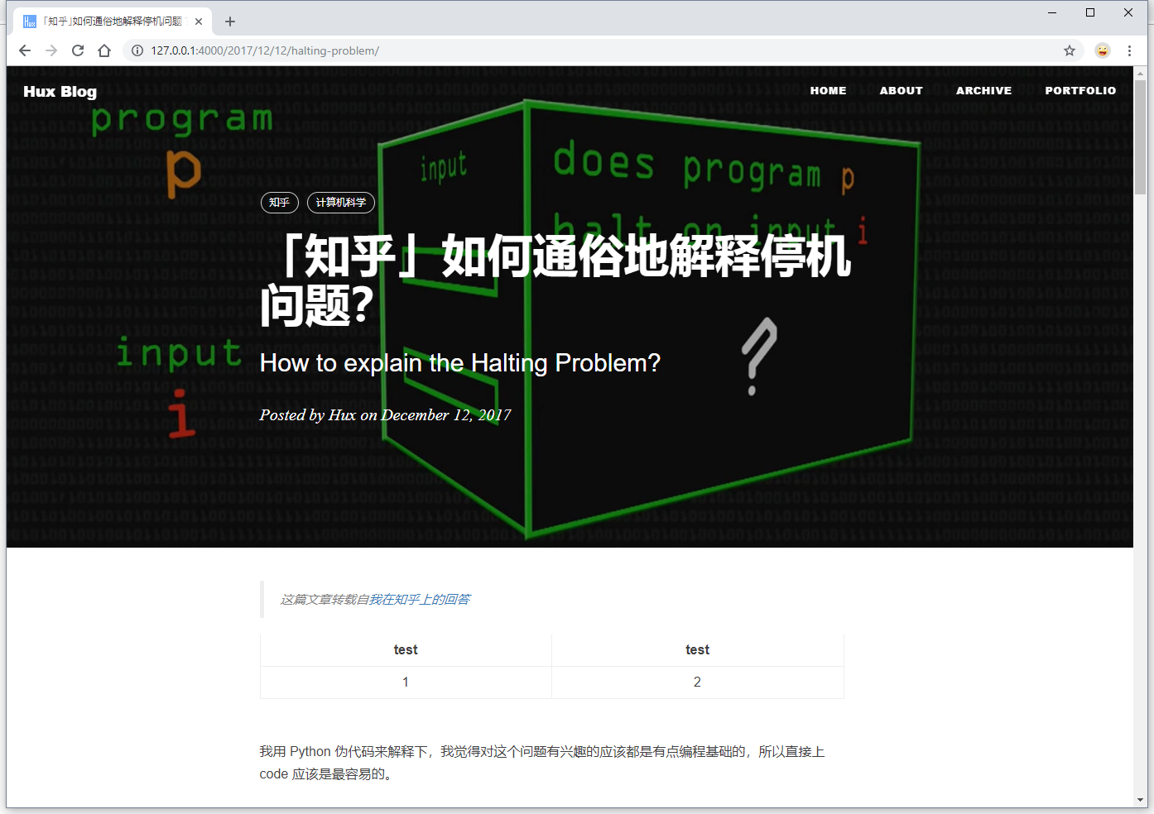1154x814 pixels.
Task: Click the Hux Blog site title
Action: 60,92
